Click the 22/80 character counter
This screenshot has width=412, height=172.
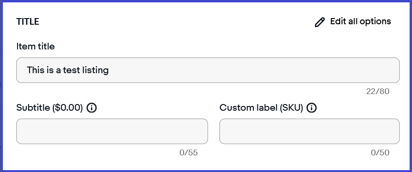378,91
